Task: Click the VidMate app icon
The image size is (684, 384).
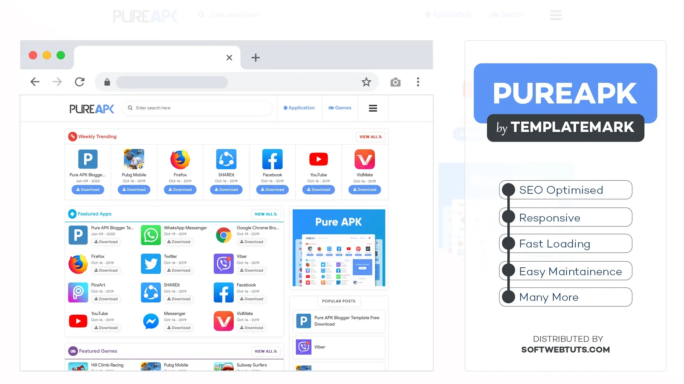Action: coord(364,159)
